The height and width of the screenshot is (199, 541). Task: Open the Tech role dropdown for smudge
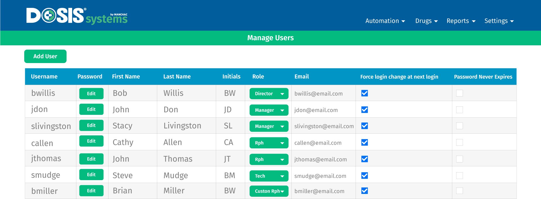click(x=269, y=176)
